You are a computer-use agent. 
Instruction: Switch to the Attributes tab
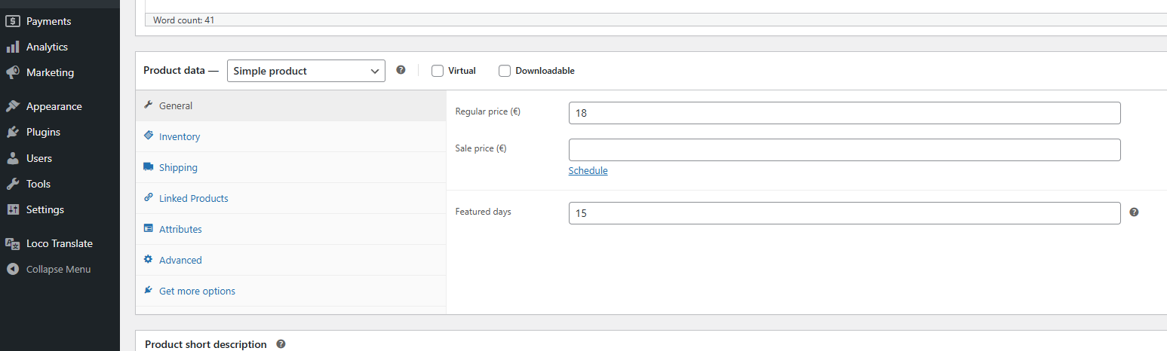click(290, 229)
